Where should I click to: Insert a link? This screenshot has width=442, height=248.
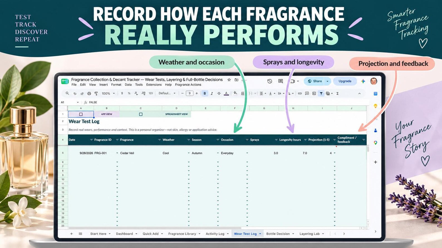click(x=300, y=93)
